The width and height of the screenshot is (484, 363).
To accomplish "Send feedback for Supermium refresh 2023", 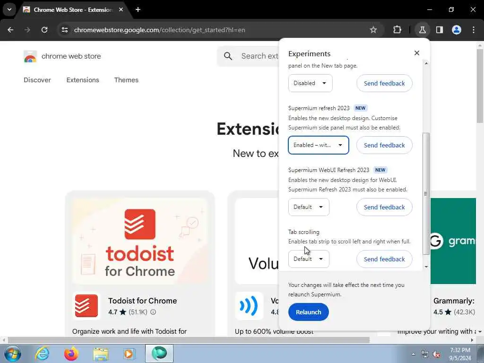I will click(384, 145).
